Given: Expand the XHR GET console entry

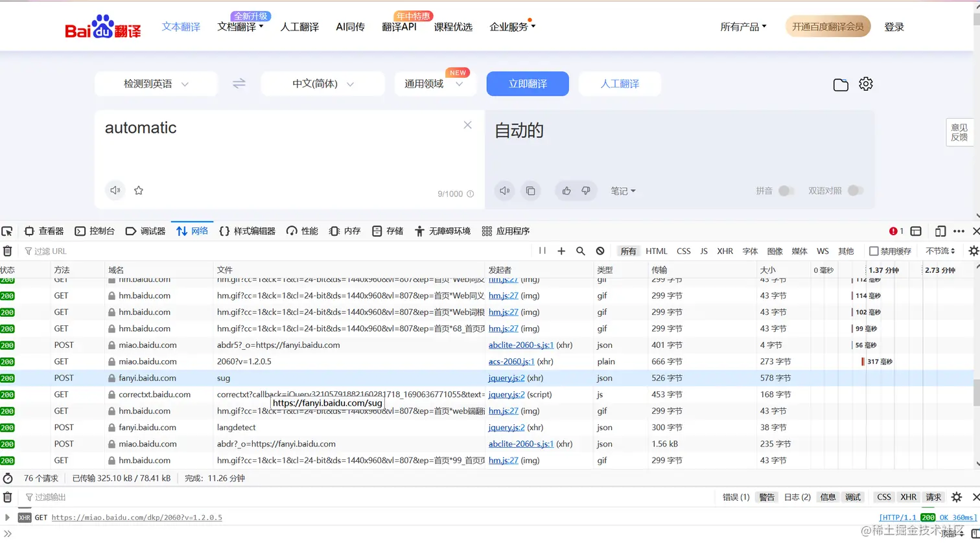Looking at the screenshot, I should (7, 517).
